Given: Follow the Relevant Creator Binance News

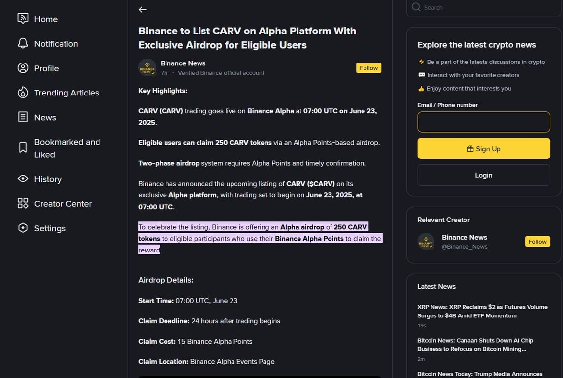Looking at the screenshot, I should pyautogui.click(x=537, y=241).
